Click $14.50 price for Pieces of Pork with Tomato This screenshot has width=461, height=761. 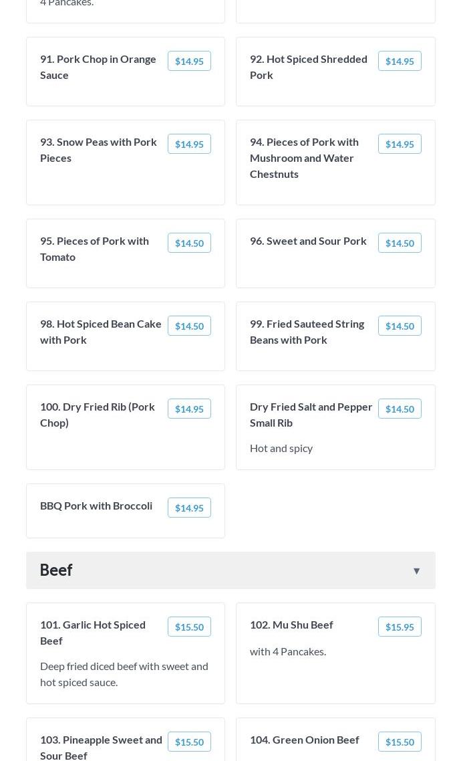[x=189, y=243]
